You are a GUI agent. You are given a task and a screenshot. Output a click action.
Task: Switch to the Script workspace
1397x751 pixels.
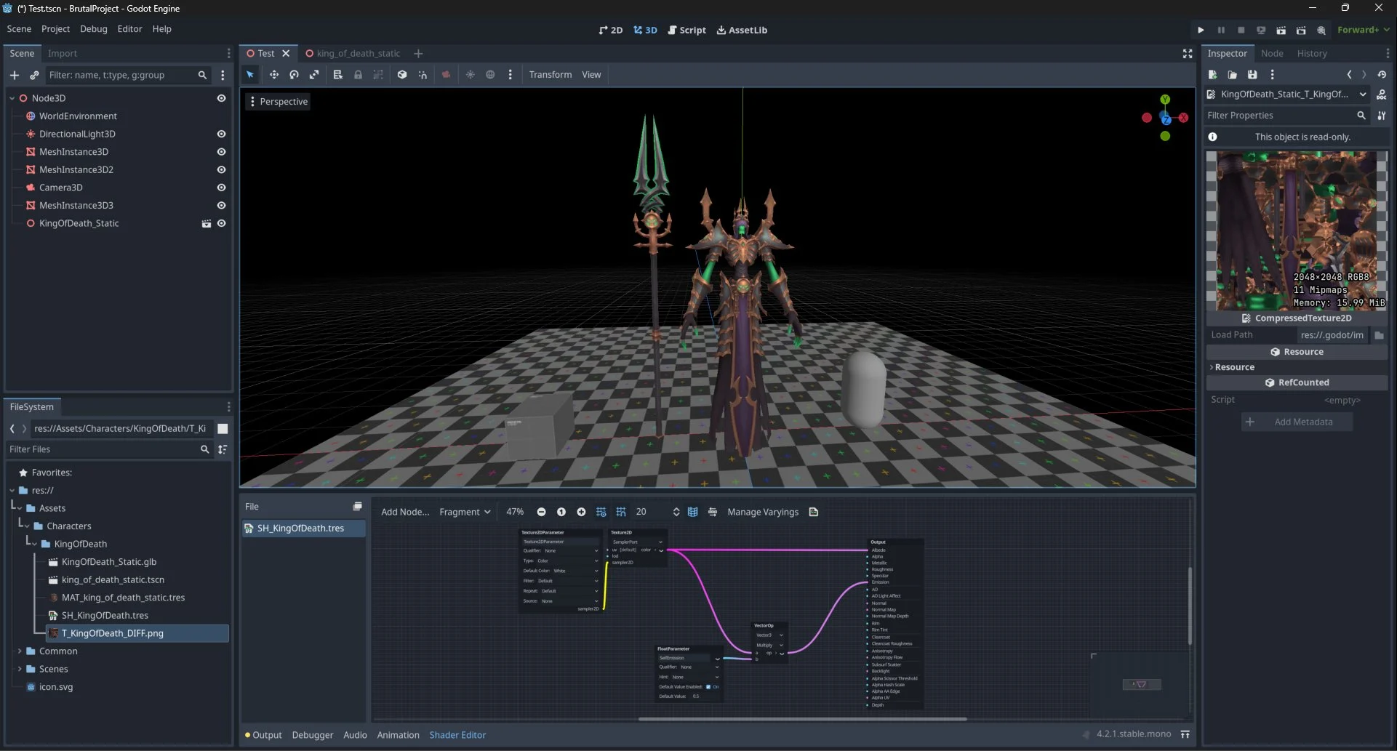click(687, 30)
